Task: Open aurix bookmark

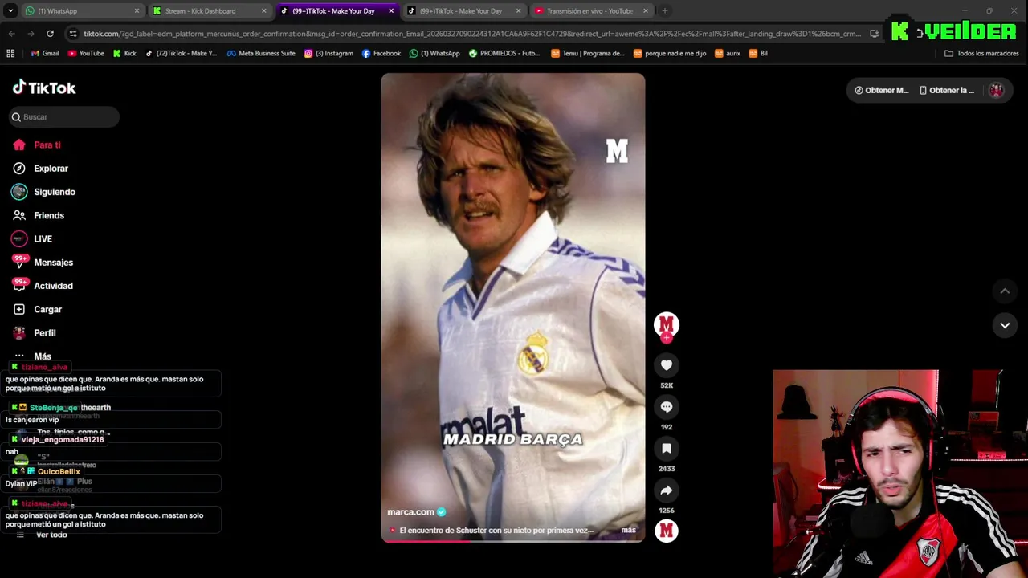Action: coord(727,54)
